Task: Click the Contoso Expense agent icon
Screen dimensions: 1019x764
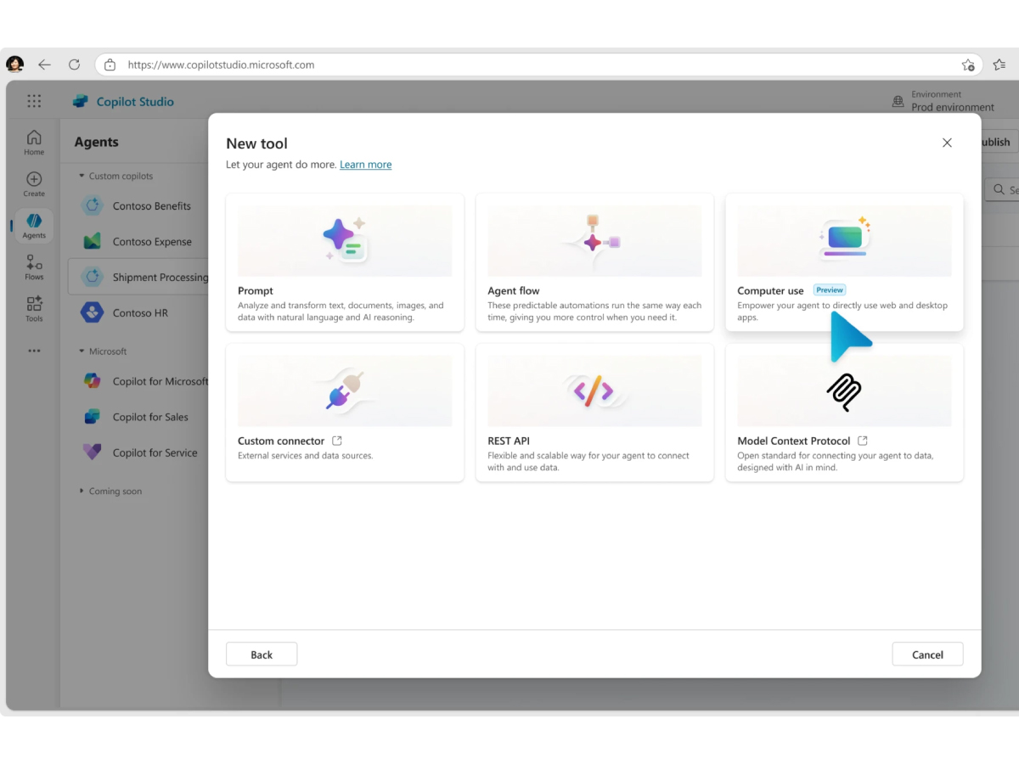Action: click(x=92, y=241)
